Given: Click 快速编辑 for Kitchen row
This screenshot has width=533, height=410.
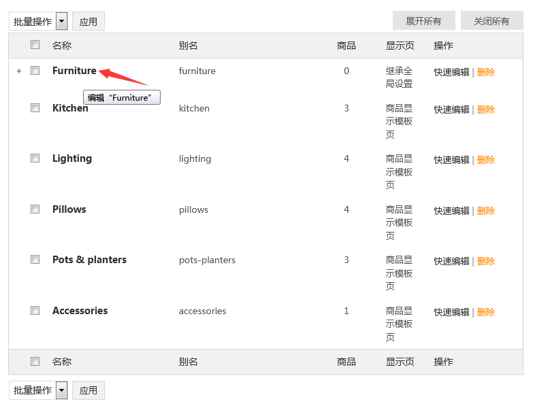Looking at the screenshot, I should tap(451, 109).
